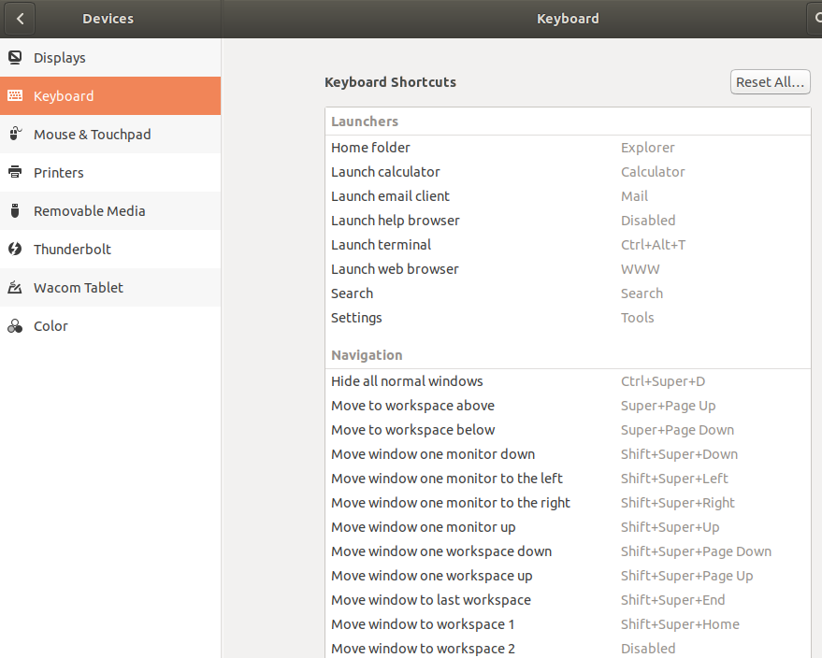Switch to Removable Media settings
This screenshot has width=822, height=658.
(110, 210)
